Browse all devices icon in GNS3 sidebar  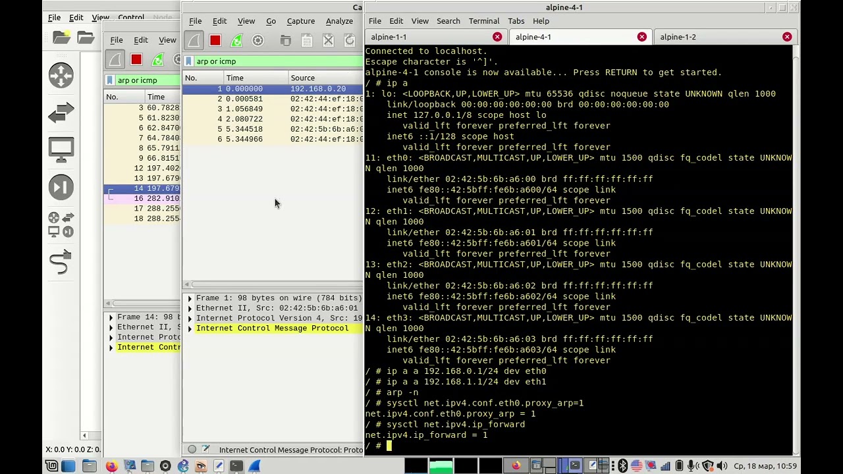[x=61, y=224]
